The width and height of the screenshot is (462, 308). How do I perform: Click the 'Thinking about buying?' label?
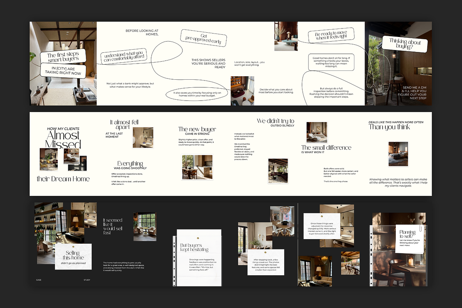click(404, 44)
